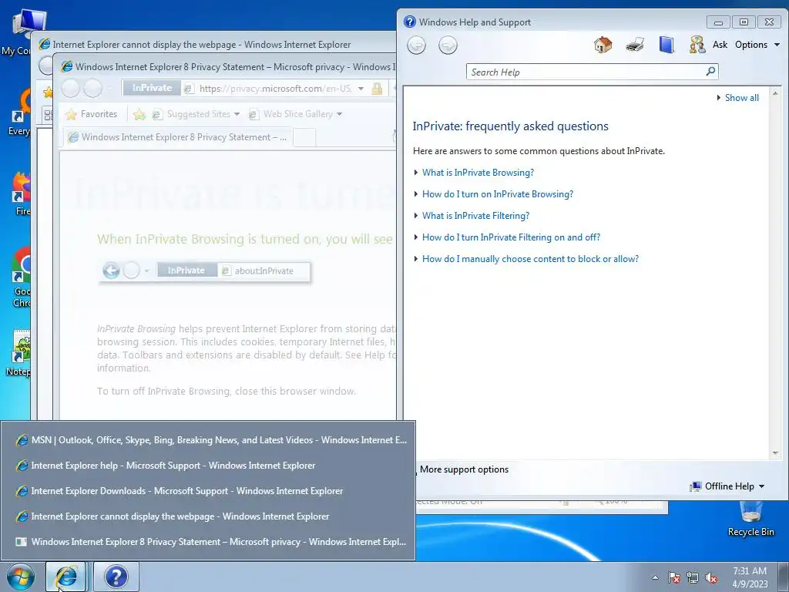
Task: Go back in Help and Support
Action: [416, 45]
